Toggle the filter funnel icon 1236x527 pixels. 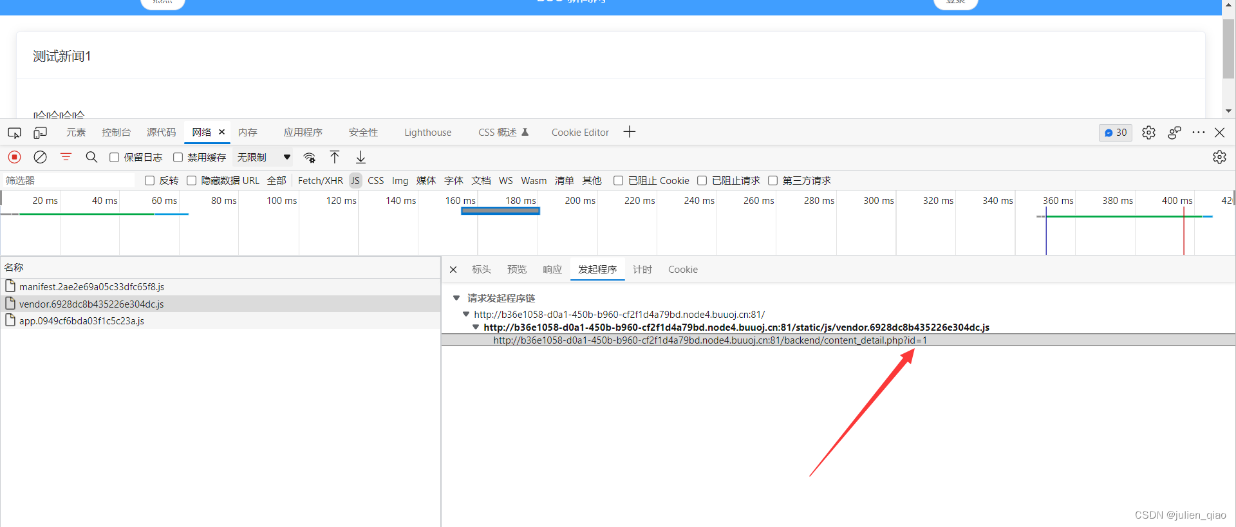(x=66, y=157)
